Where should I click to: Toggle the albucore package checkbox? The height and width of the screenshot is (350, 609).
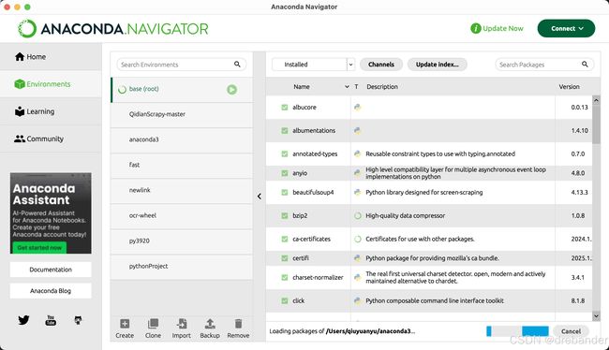284,107
